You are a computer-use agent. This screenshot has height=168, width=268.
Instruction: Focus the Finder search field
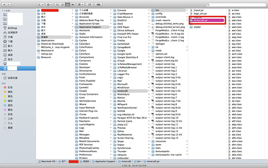236,4
